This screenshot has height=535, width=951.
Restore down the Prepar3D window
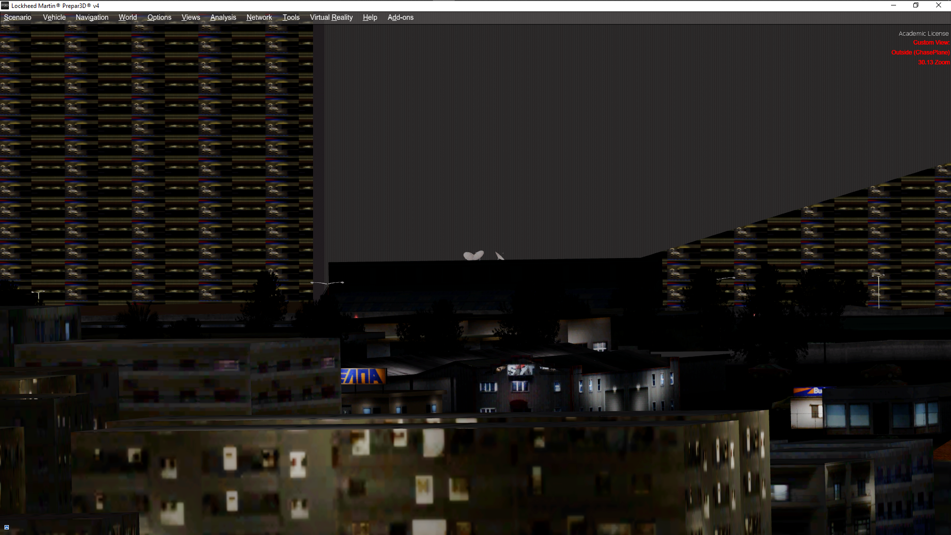coord(916,5)
